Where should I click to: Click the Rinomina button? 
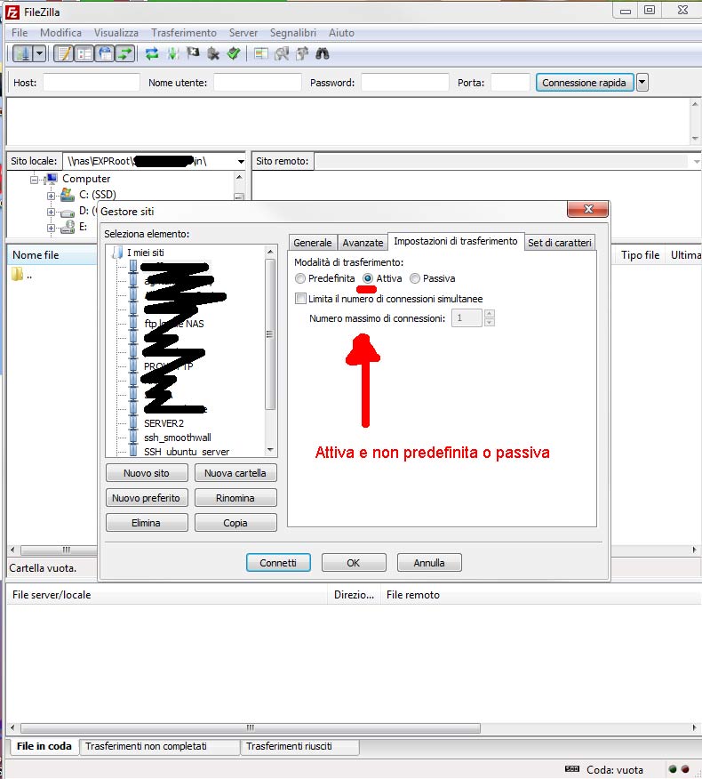point(235,498)
